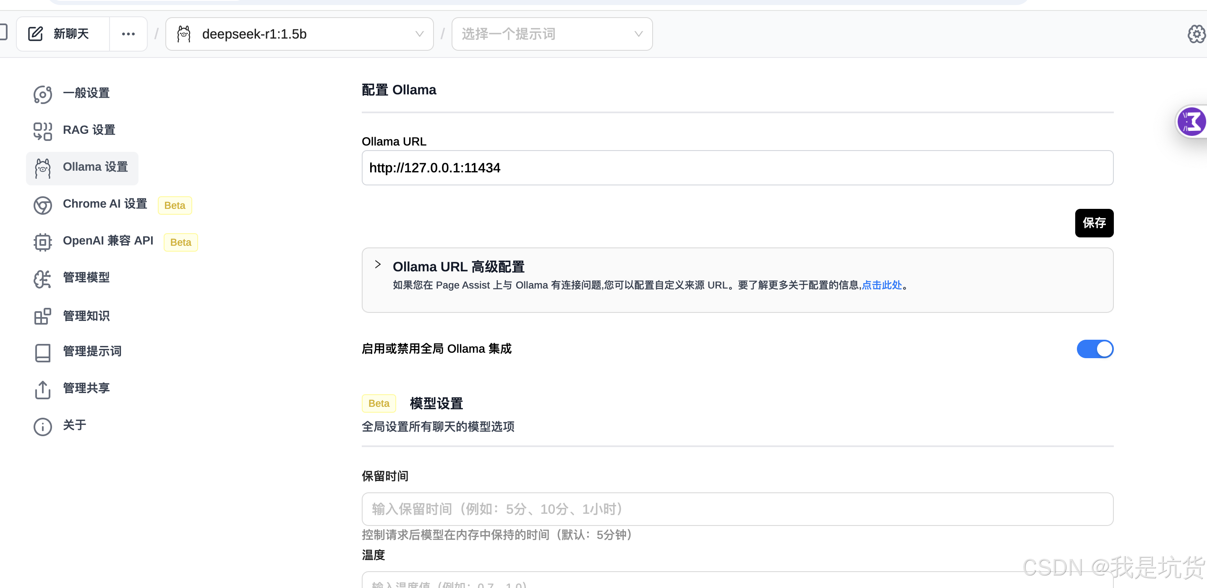Click the general settings gear icon
Image resolution: width=1207 pixels, height=588 pixels.
point(42,94)
